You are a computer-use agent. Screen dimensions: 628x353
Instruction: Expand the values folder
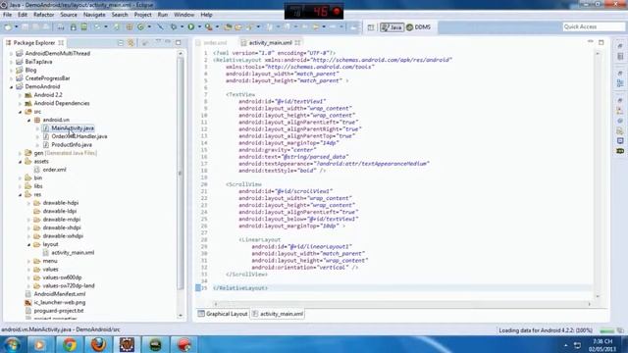click(28, 270)
